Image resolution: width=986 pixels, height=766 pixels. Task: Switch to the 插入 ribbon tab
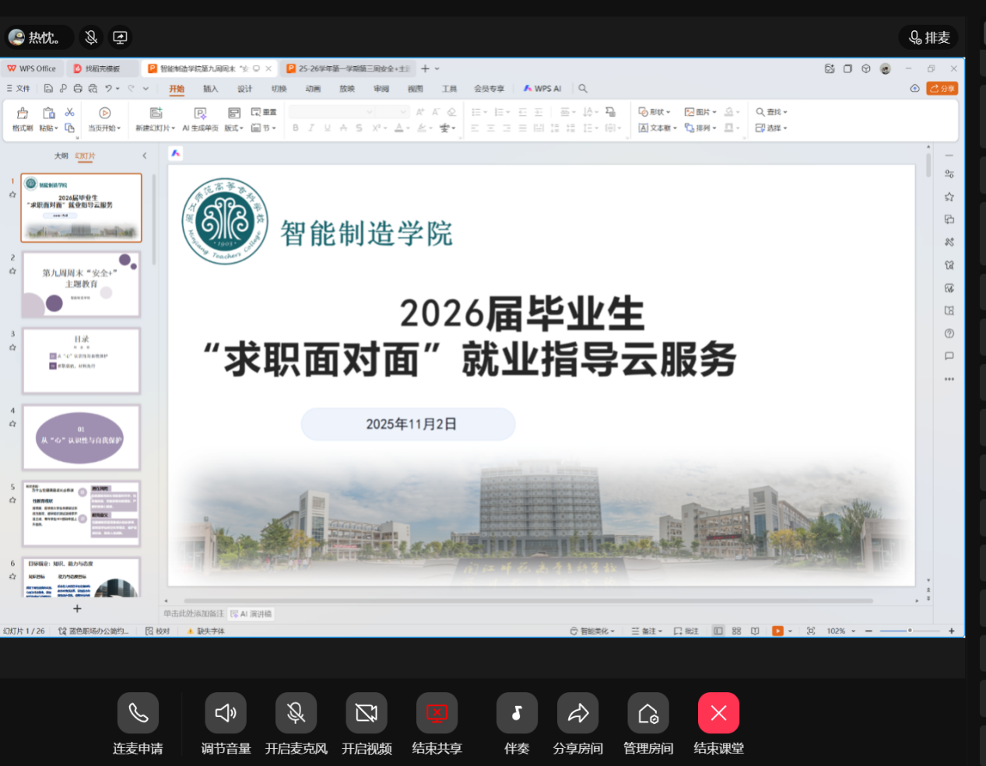(x=210, y=89)
